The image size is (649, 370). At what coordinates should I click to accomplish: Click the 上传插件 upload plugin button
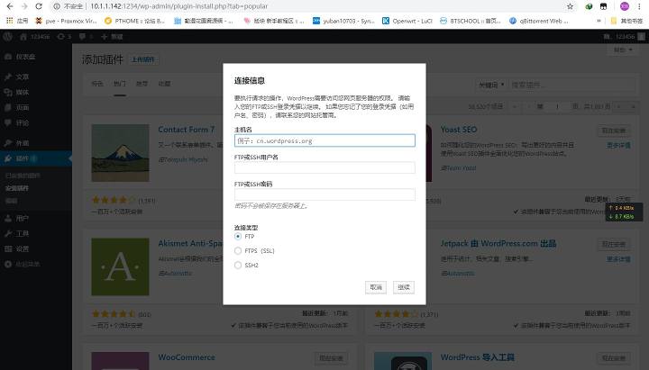(x=142, y=59)
